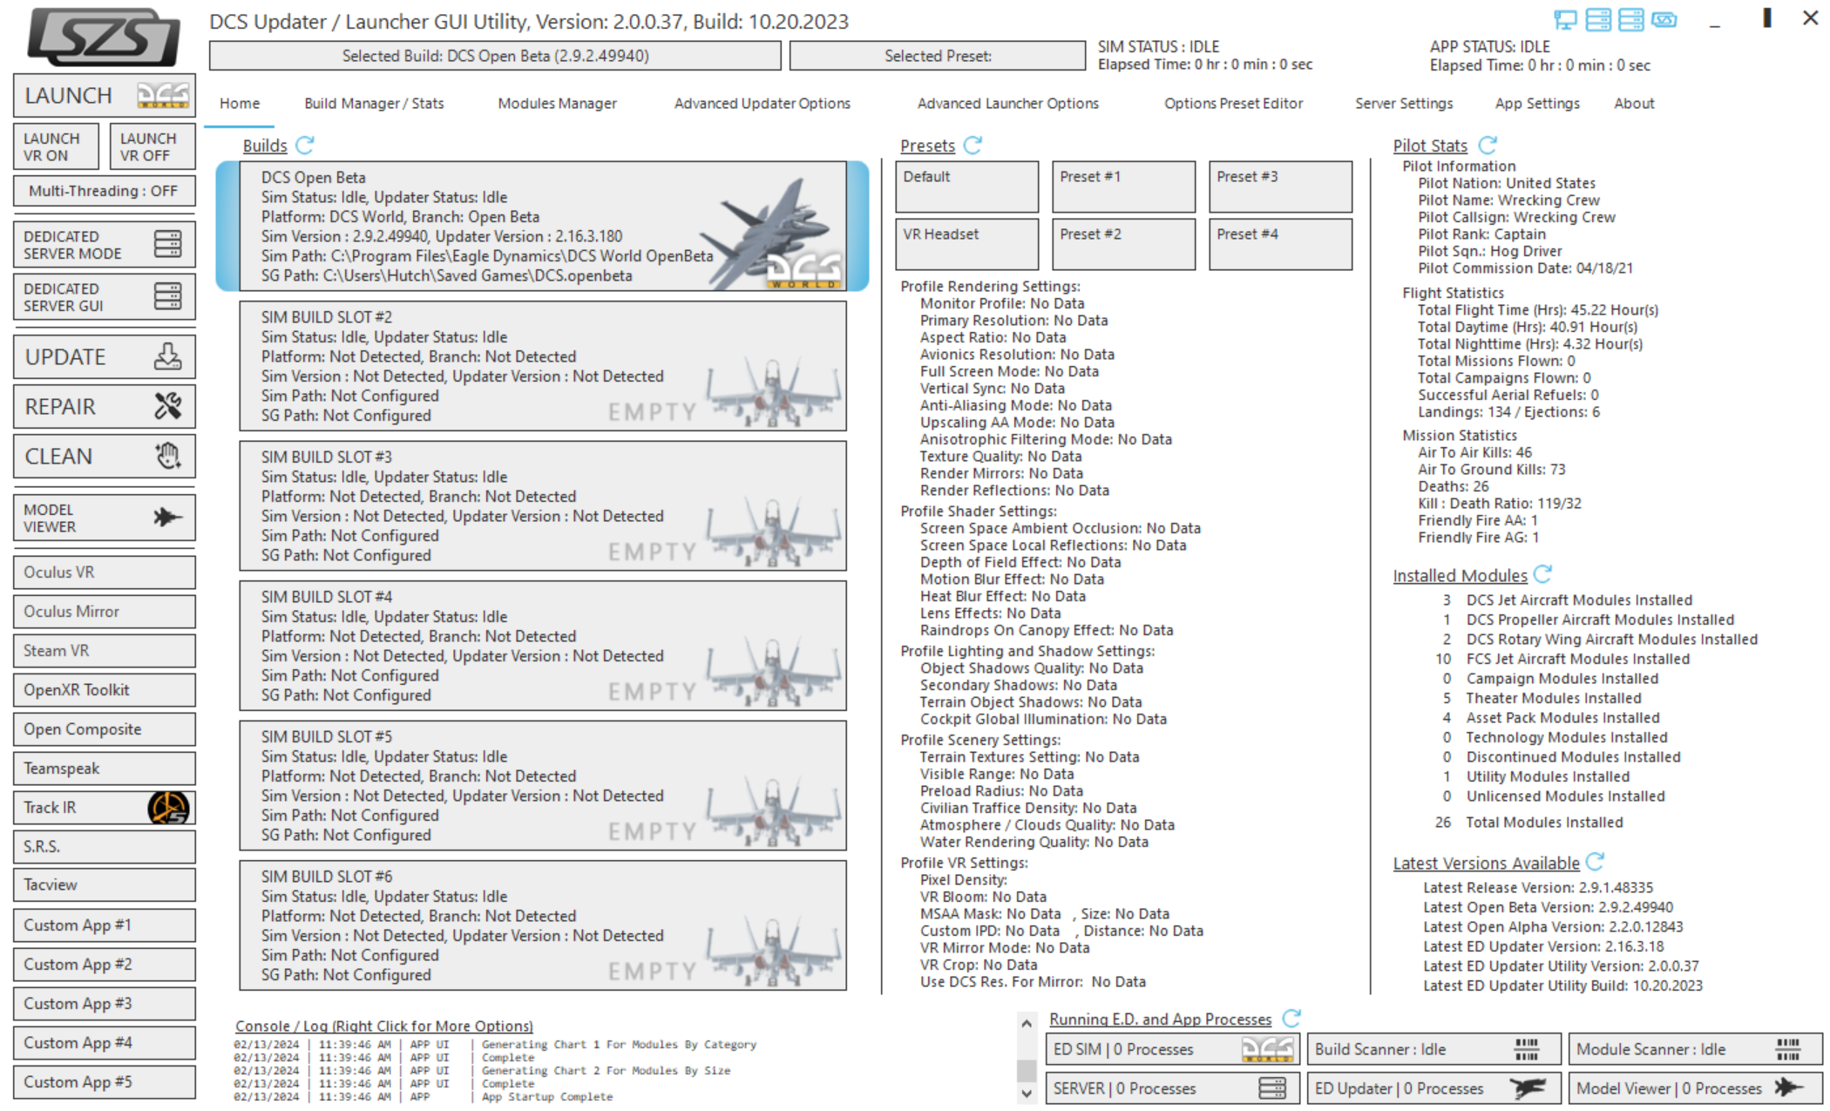Launch Custom App #5
Image resolution: width=1830 pixels, height=1111 pixels.
point(104,1082)
